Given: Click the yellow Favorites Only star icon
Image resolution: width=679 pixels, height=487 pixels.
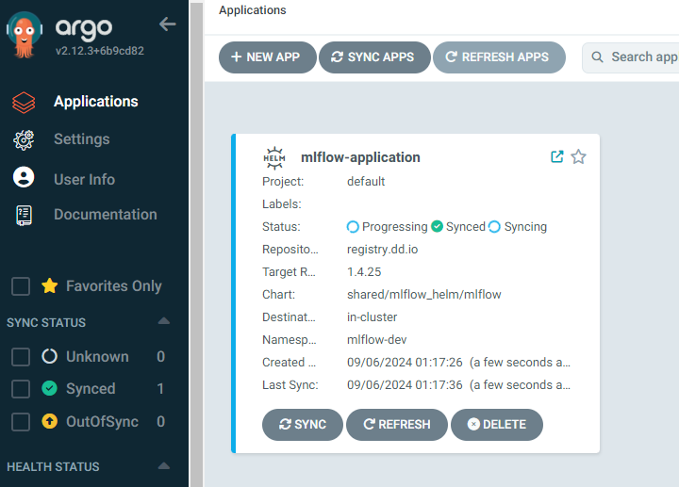Looking at the screenshot, I should [x=50, y=285].
